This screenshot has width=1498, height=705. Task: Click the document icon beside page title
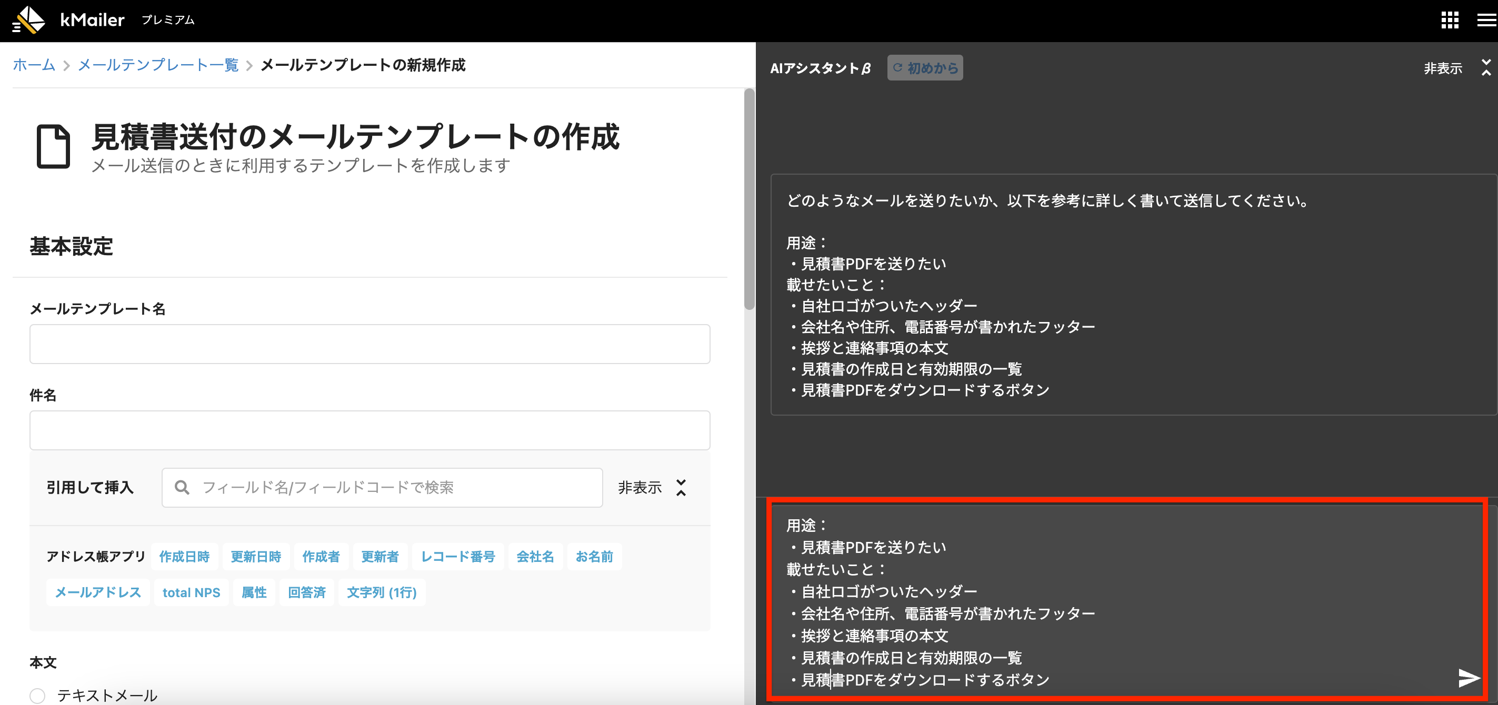pos(54,146)
